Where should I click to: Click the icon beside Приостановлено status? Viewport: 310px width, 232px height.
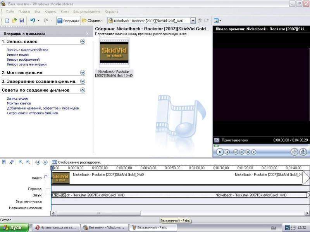tap(217, 140)
